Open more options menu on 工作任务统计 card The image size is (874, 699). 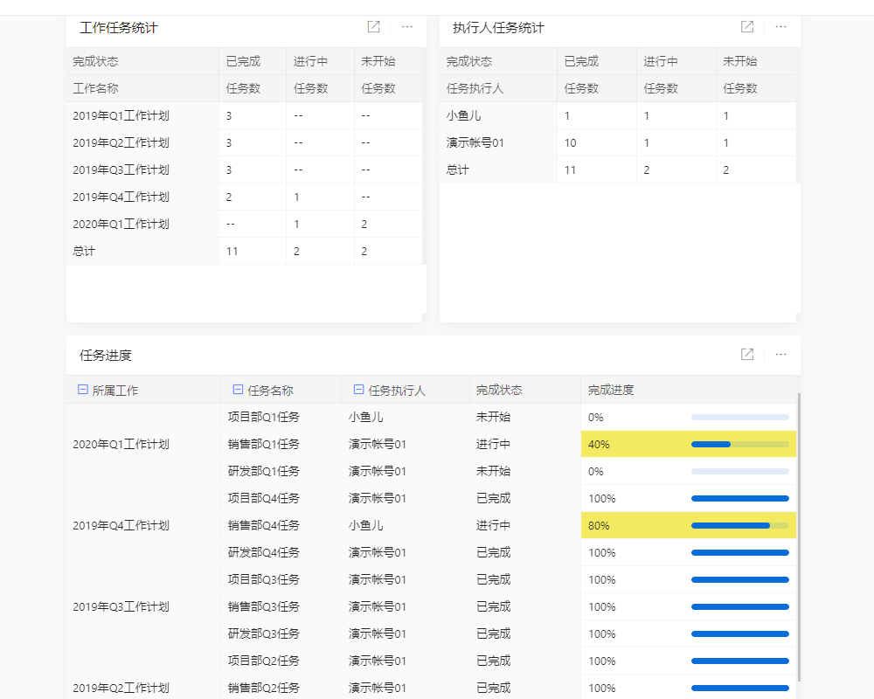(406, 26)
